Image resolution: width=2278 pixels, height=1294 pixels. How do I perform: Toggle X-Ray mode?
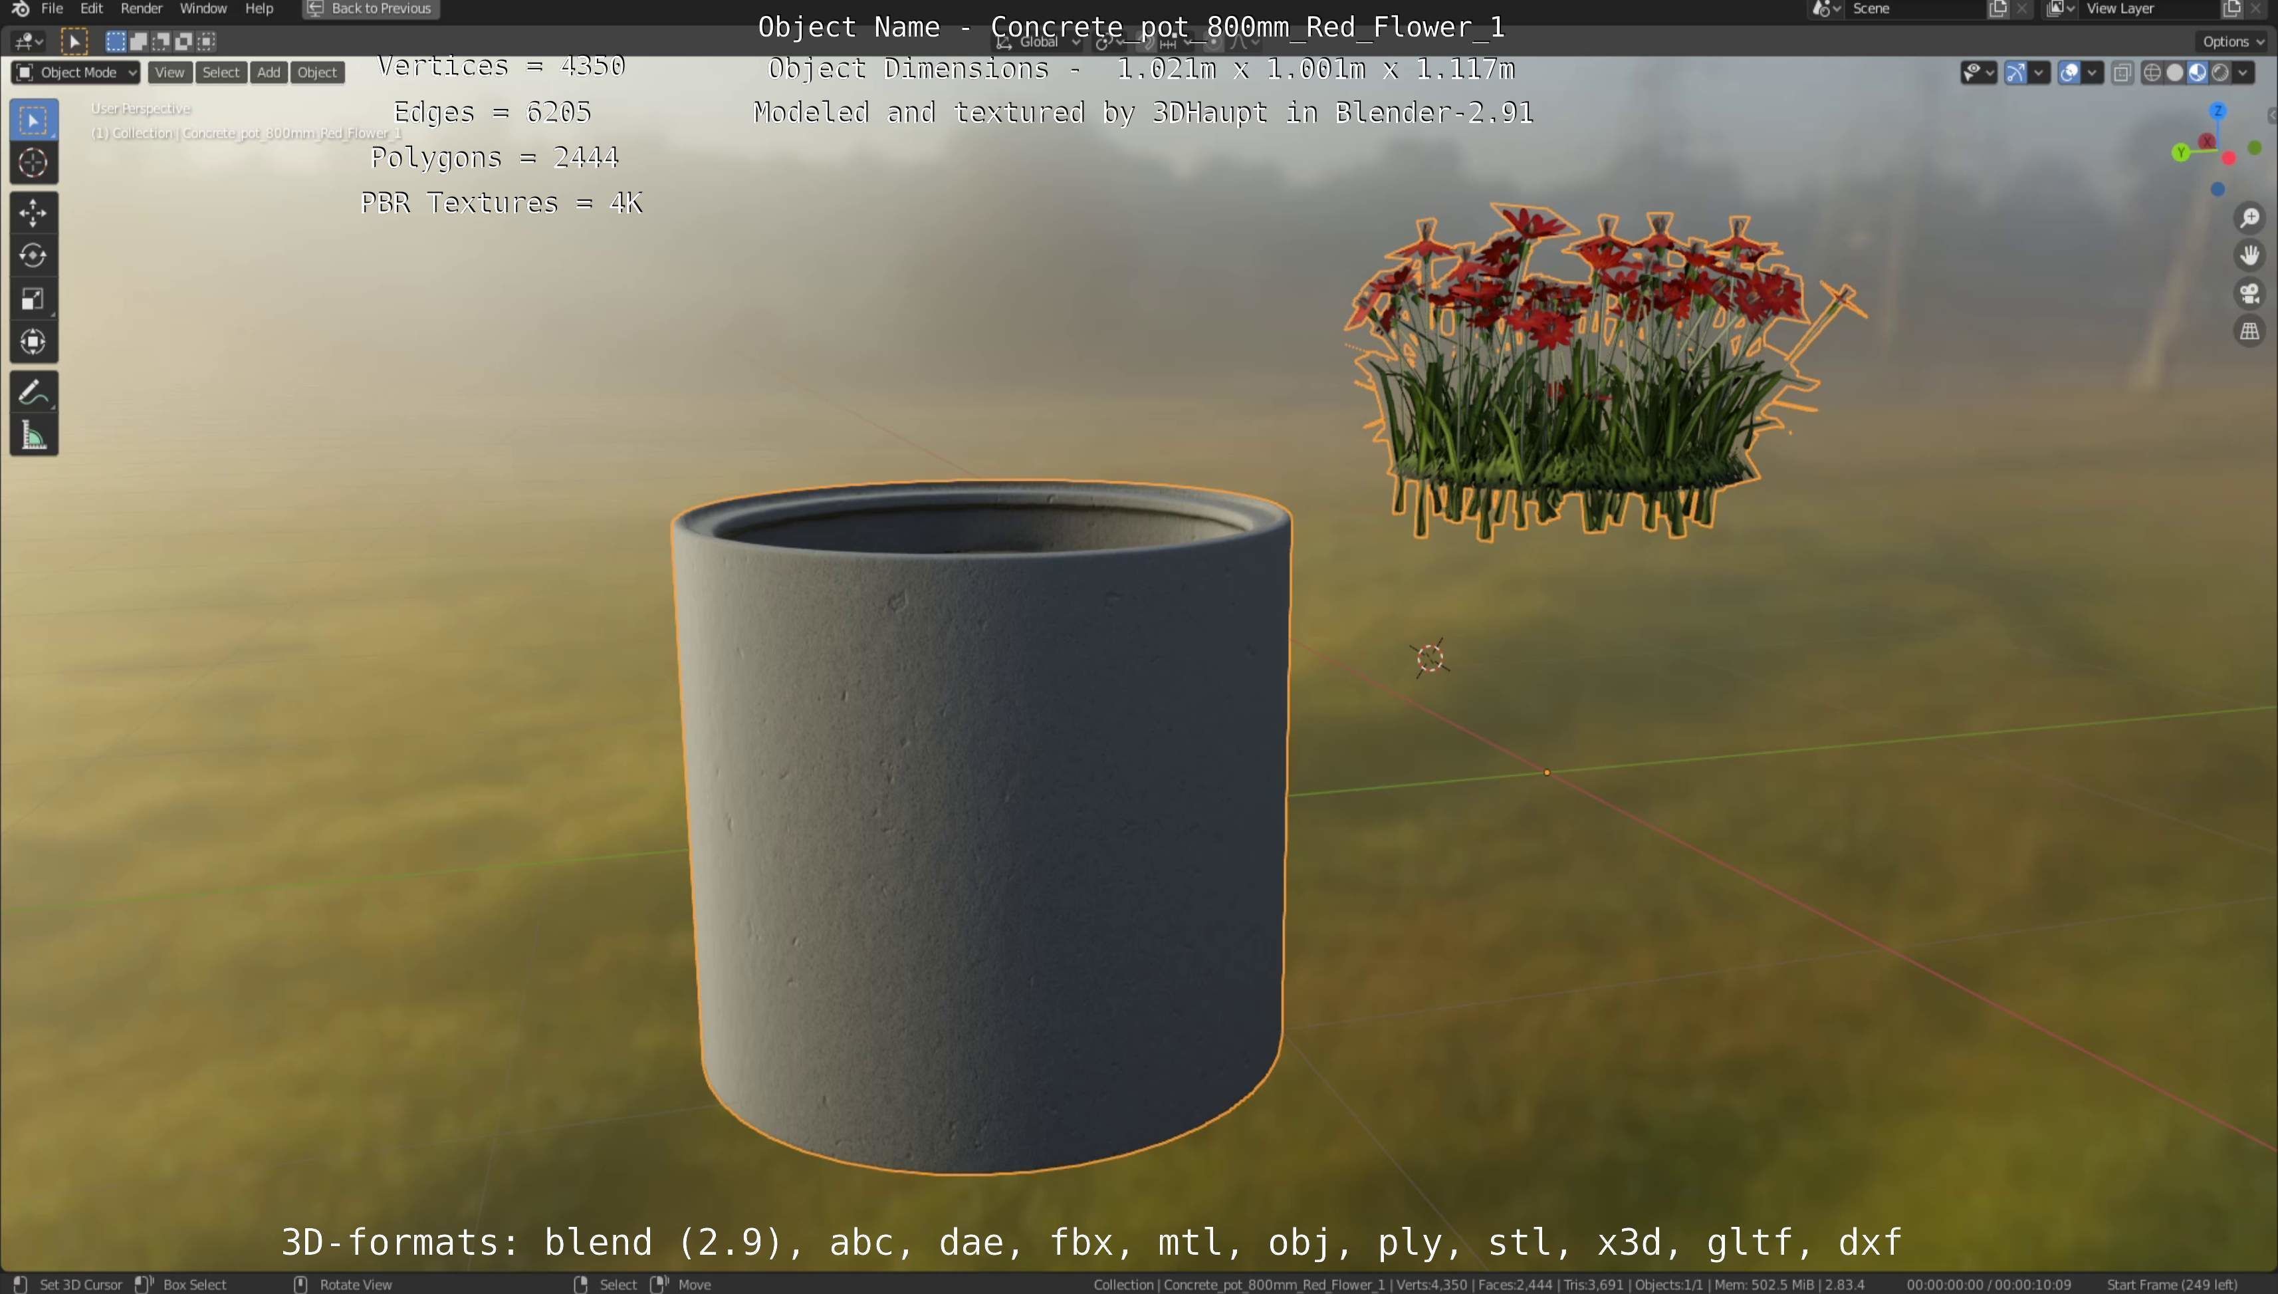point(2122,73)
